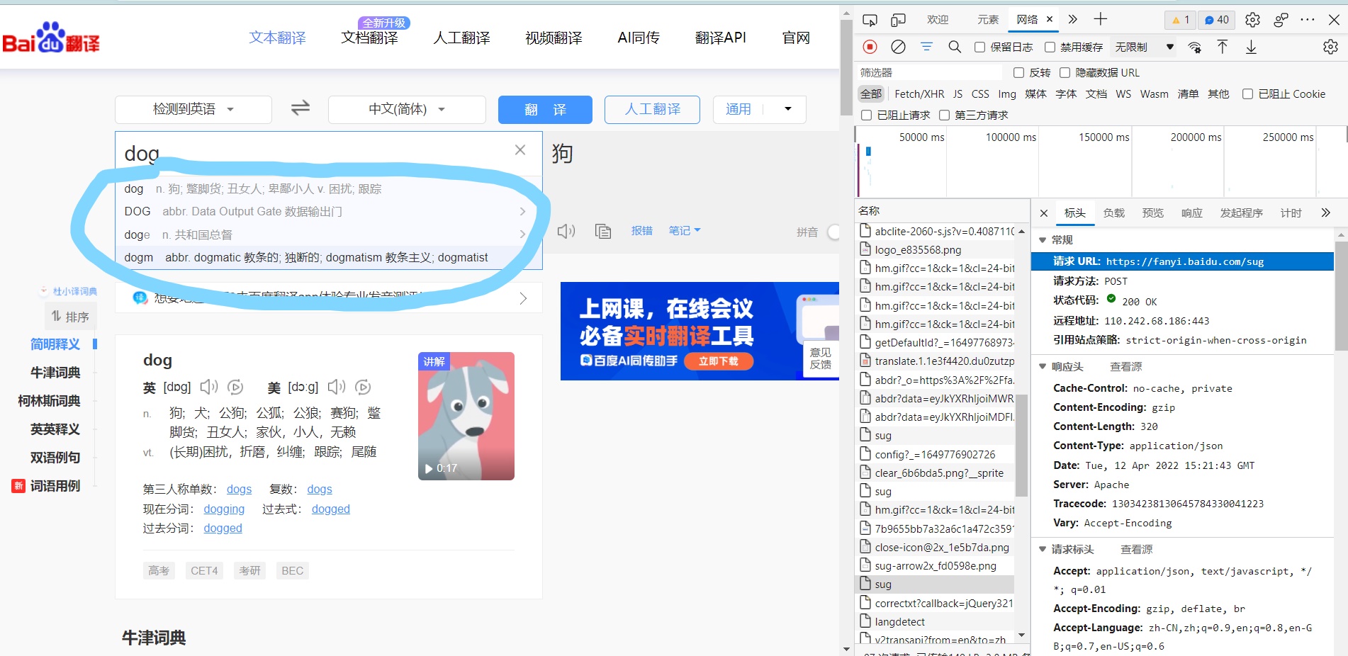Viewport: 1348px width, 656px height.
Task: Open 视频翻译 page
Action: coord(554,38)
